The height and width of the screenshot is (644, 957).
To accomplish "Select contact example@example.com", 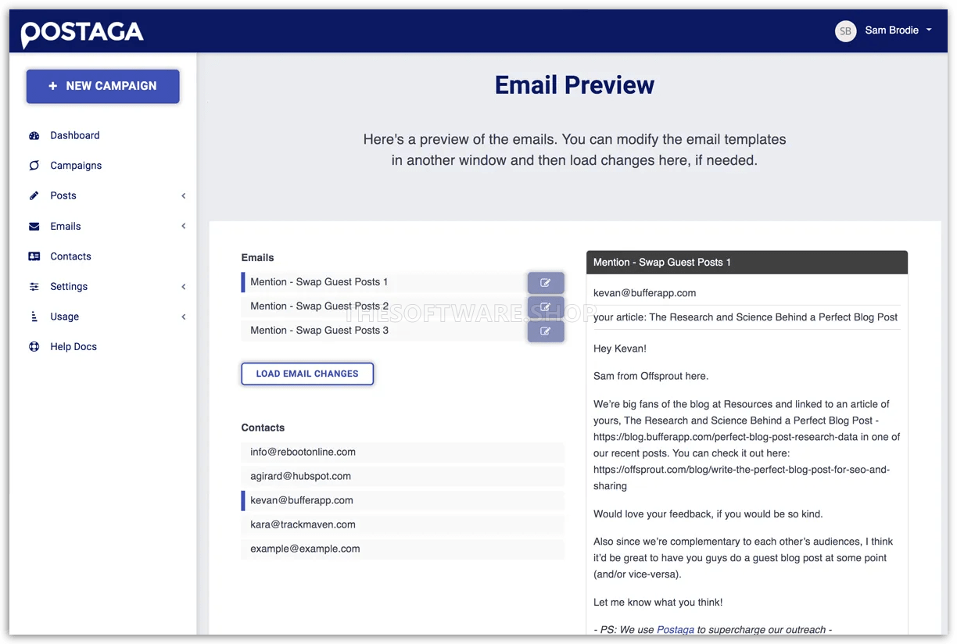I will coord(403,549).
